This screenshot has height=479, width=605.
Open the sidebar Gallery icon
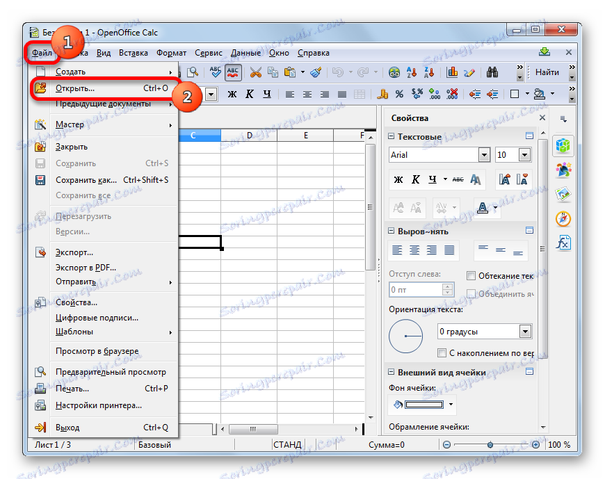pyautogui.click(x=563, y=195)
